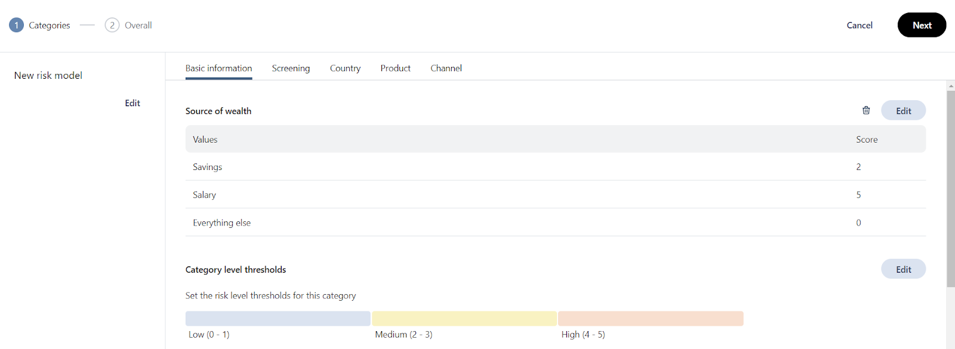Click the Score column header

tap(867, 140)
